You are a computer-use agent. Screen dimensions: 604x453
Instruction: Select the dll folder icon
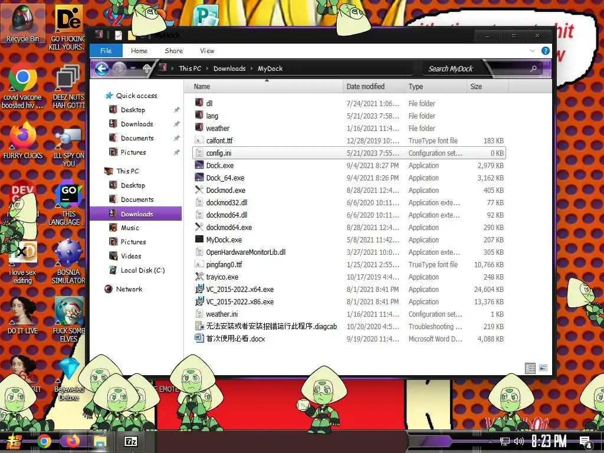[199, 103]
